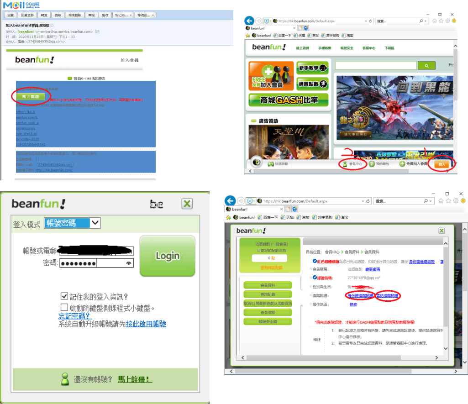Go back in member center browser window
The image size is (468, 404).
230,201
